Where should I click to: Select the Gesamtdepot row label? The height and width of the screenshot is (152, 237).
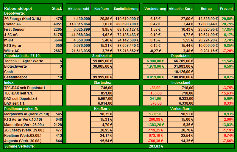[27, 77]
